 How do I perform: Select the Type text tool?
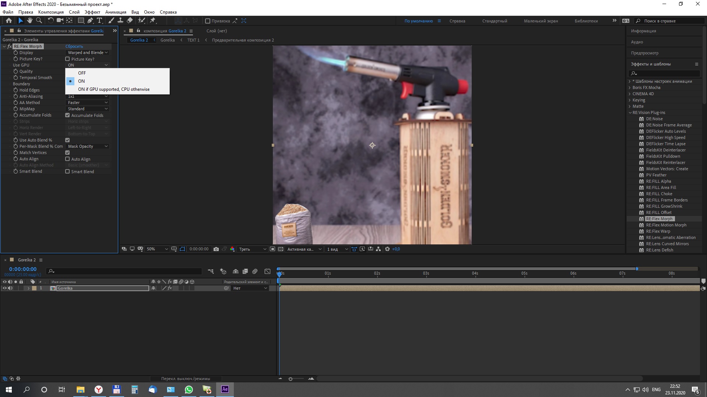point(99,21)
